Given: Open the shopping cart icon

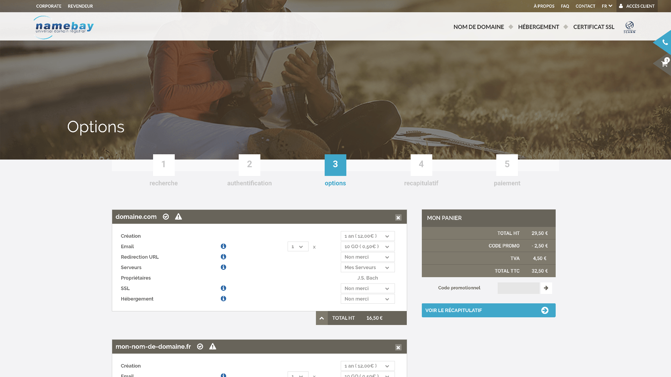Looking at the screenshot, I should (664, 64).
